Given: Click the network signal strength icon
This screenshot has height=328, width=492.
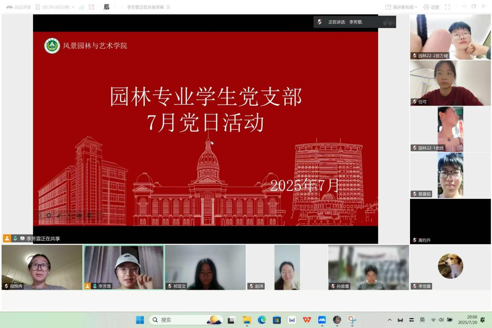Looking at the screenshot, I should click(x=82, y=7).
